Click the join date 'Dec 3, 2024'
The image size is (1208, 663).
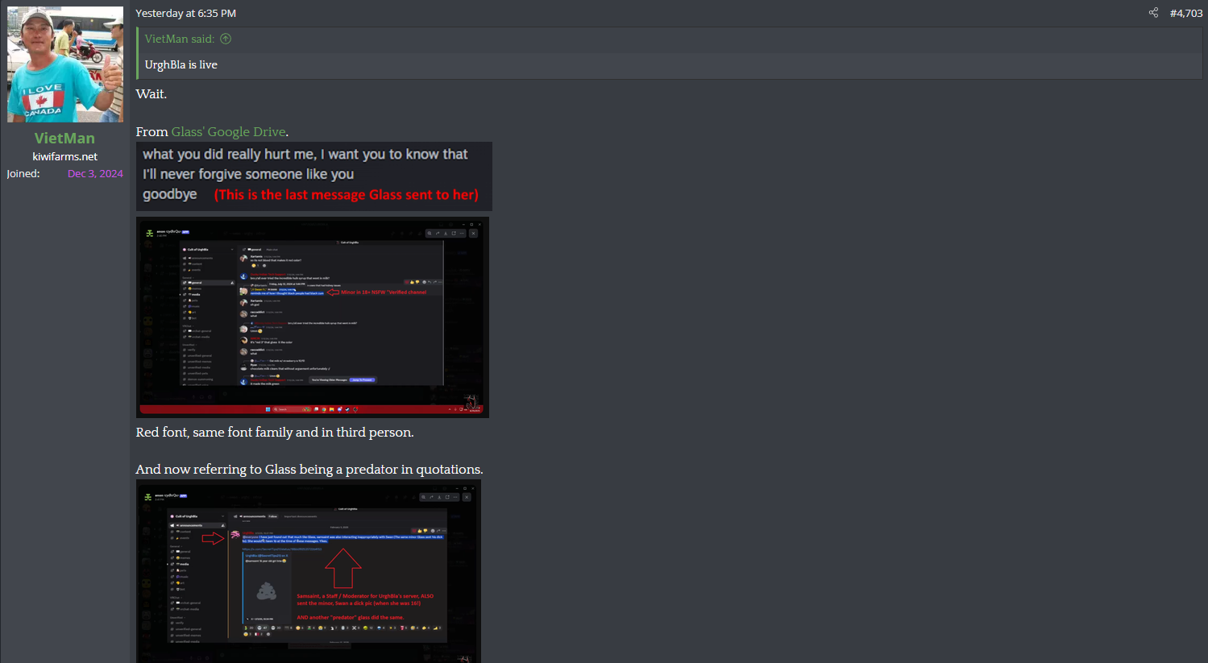point(95,173)
